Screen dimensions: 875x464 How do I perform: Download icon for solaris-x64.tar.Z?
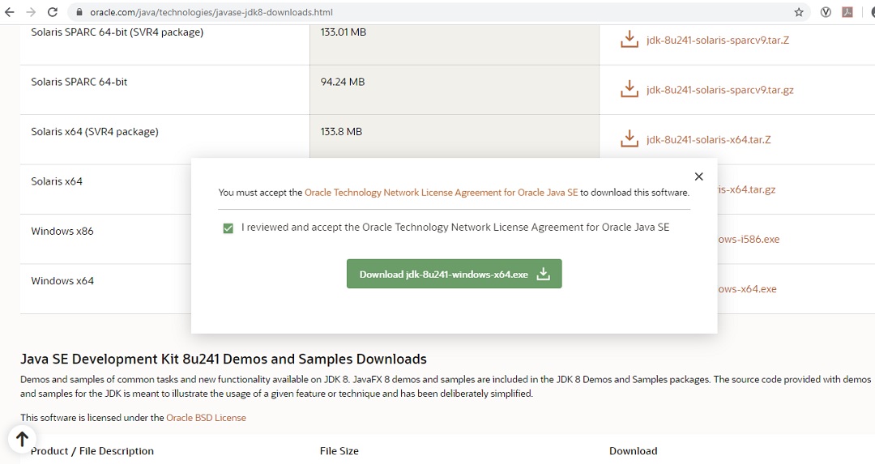pos(629,138)
